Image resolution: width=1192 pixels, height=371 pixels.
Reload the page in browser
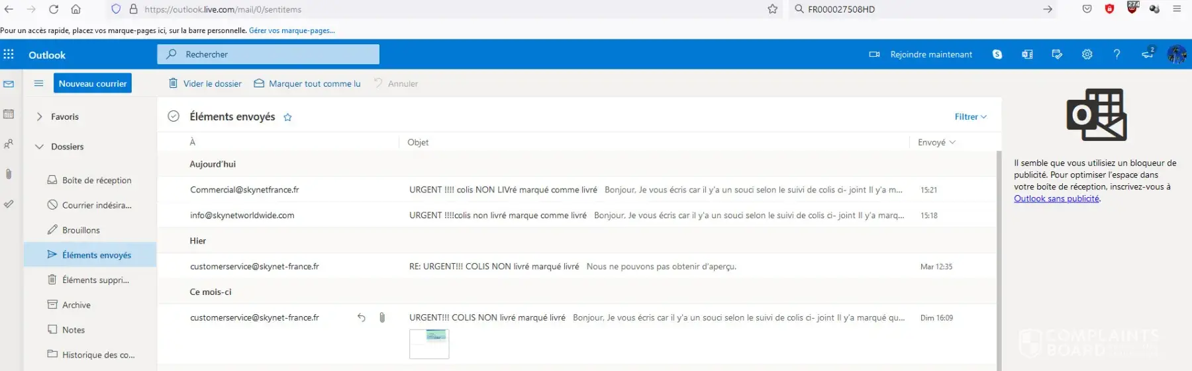click(x=54, y=9)
